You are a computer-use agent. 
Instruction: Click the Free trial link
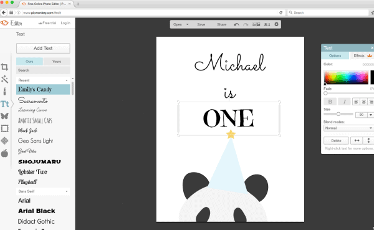(47, 23)
